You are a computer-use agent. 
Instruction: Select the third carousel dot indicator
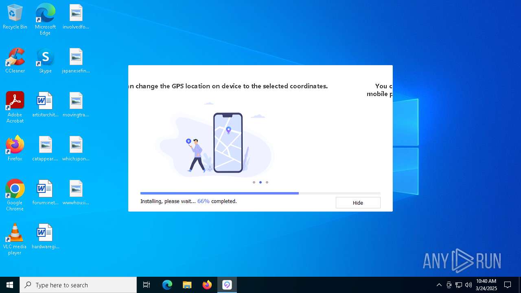[x=267, y=182]
